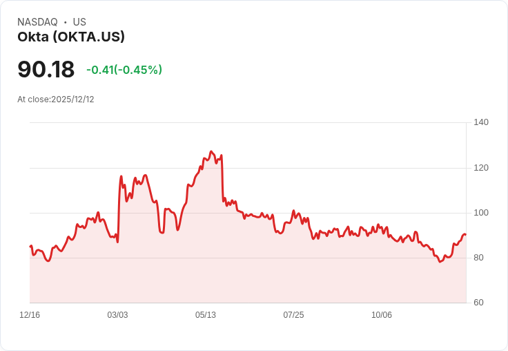
Task: Click the 80 price axis label
Action: tap(478, 258)
